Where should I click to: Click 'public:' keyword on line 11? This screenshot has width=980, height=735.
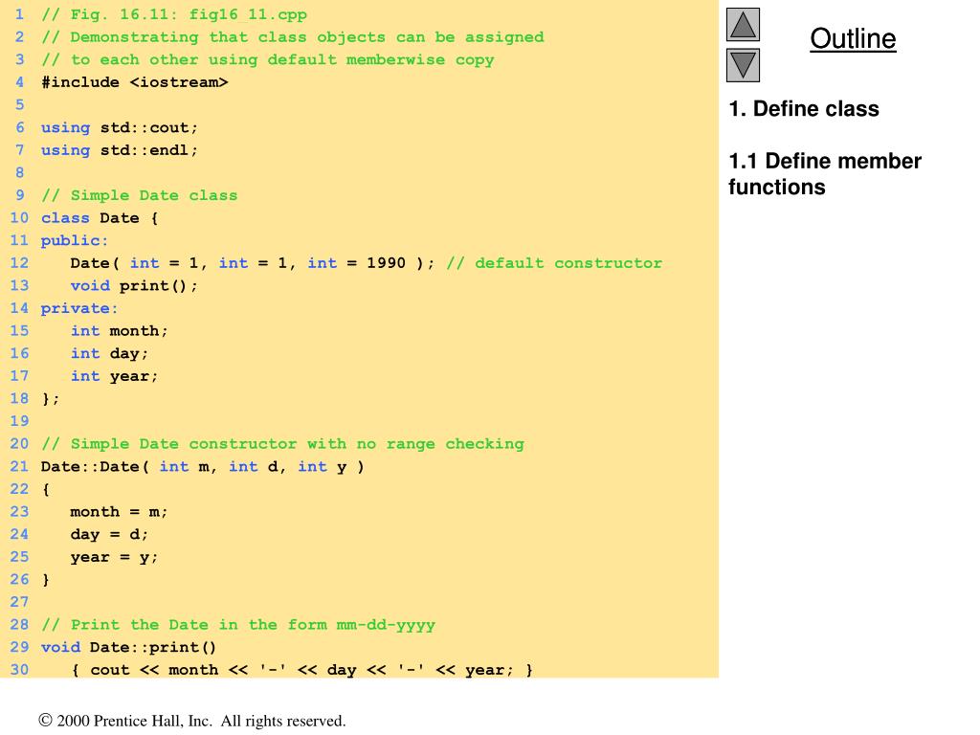(x=75, y=240)
